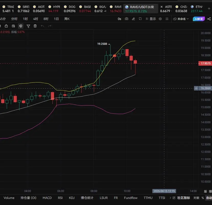The height and width of the screenshot is (205, 212).
Task: Enable 自动 auto price scale
Action: pyautogui.click(x=209, y=198)
